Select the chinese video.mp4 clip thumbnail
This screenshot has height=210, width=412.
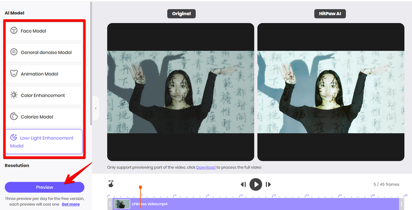tap(122, 204)
